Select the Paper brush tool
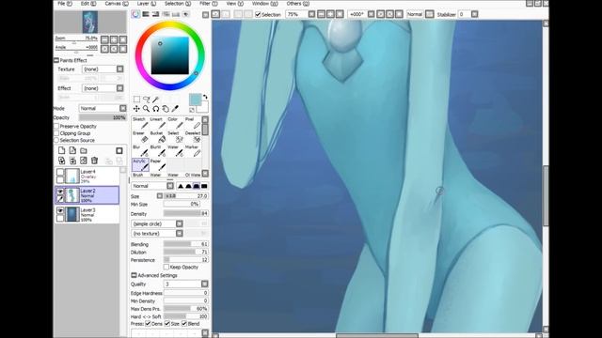The width and height of the screenshot is (602, 338). [x=157, y=165]
